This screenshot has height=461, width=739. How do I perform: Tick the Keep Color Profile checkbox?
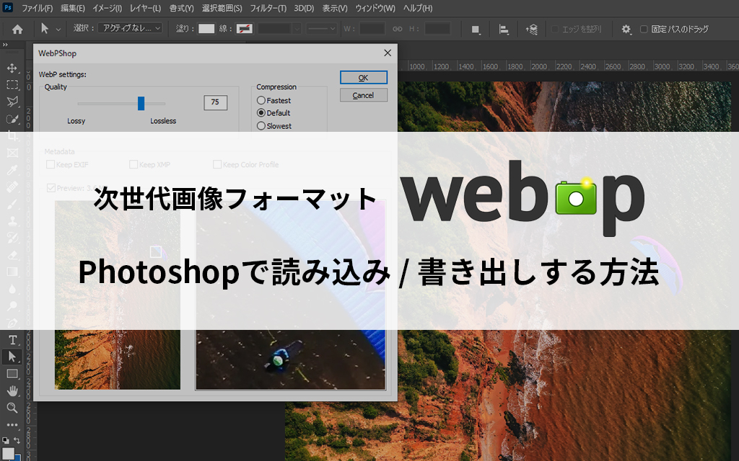[x=217, y=164]
